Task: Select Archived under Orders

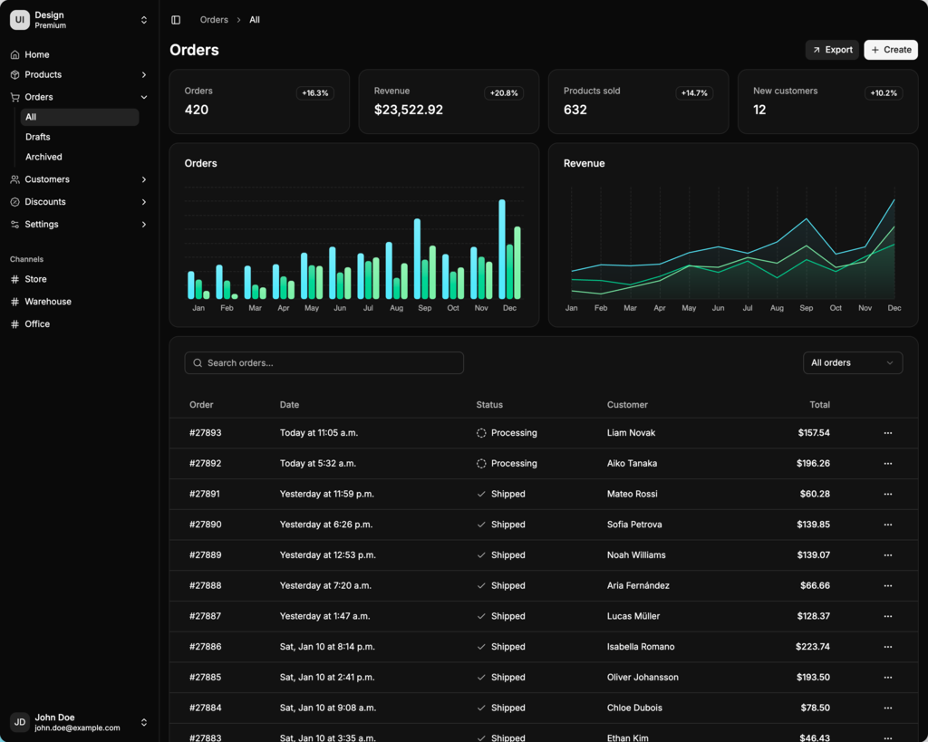Action: [x=43, y=157]
